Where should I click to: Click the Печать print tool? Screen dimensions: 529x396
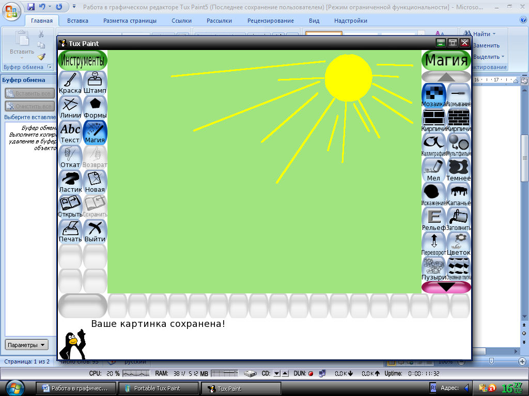(70, 232)
